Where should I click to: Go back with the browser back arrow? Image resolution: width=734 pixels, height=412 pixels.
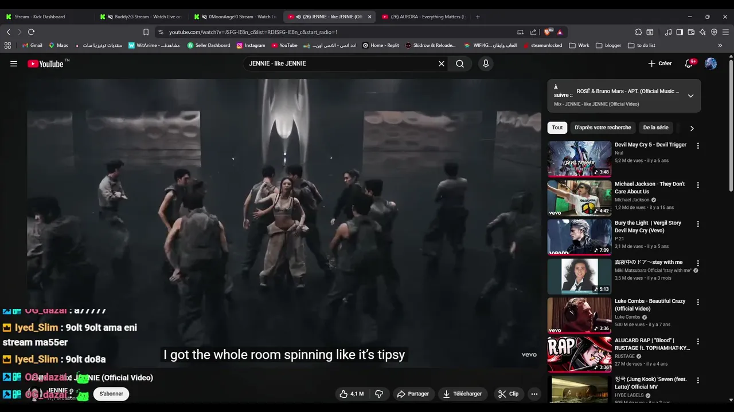(8, 32)
